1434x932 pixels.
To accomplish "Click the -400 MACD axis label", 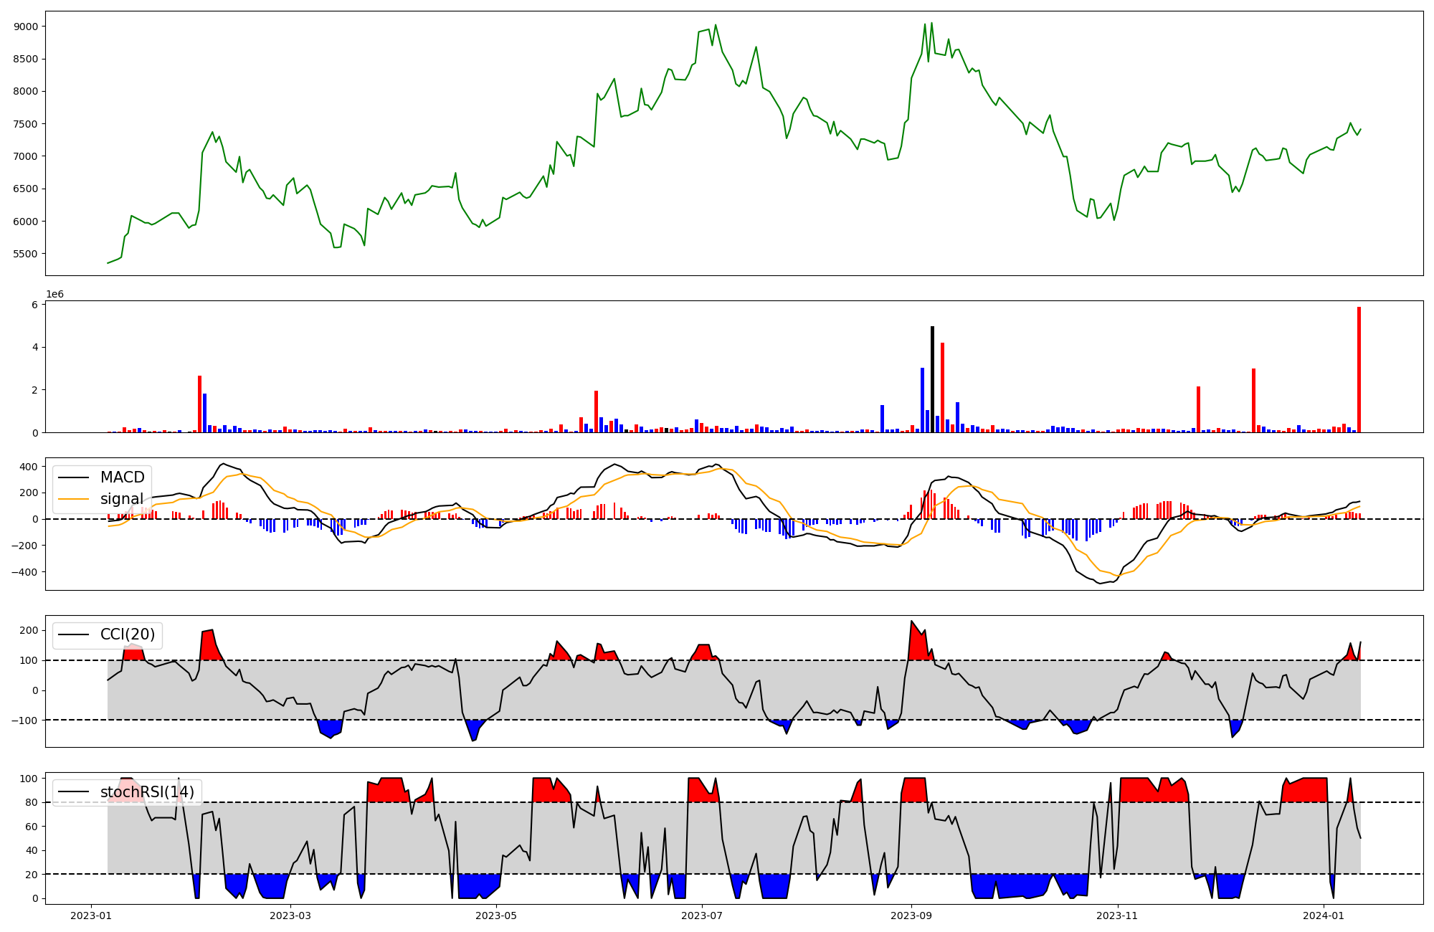I will pos(24,572).
